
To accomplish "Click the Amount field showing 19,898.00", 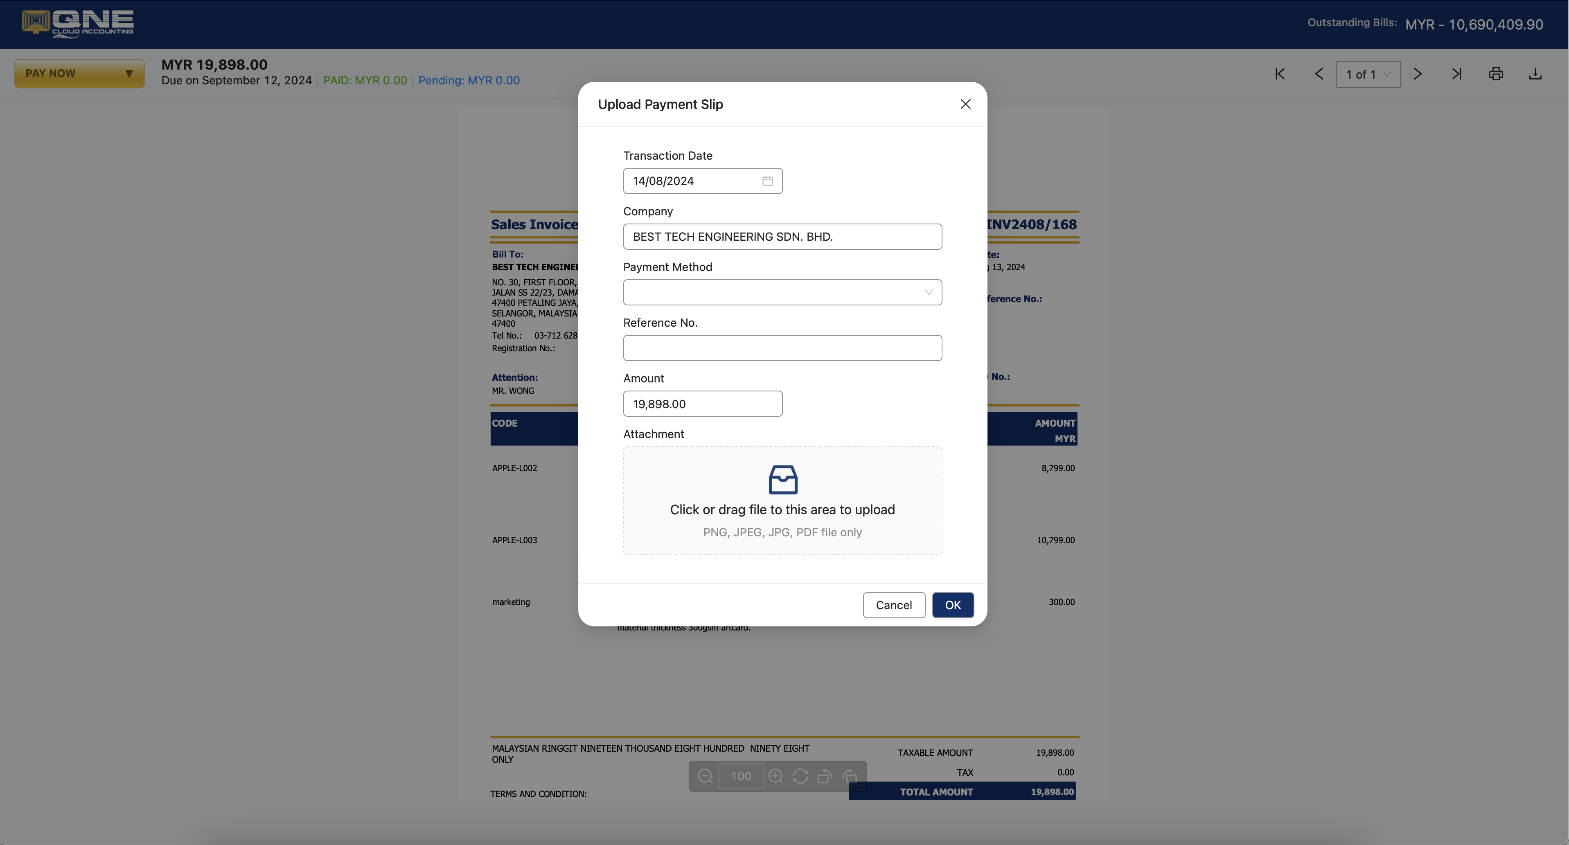I will [x=702, y=404].
